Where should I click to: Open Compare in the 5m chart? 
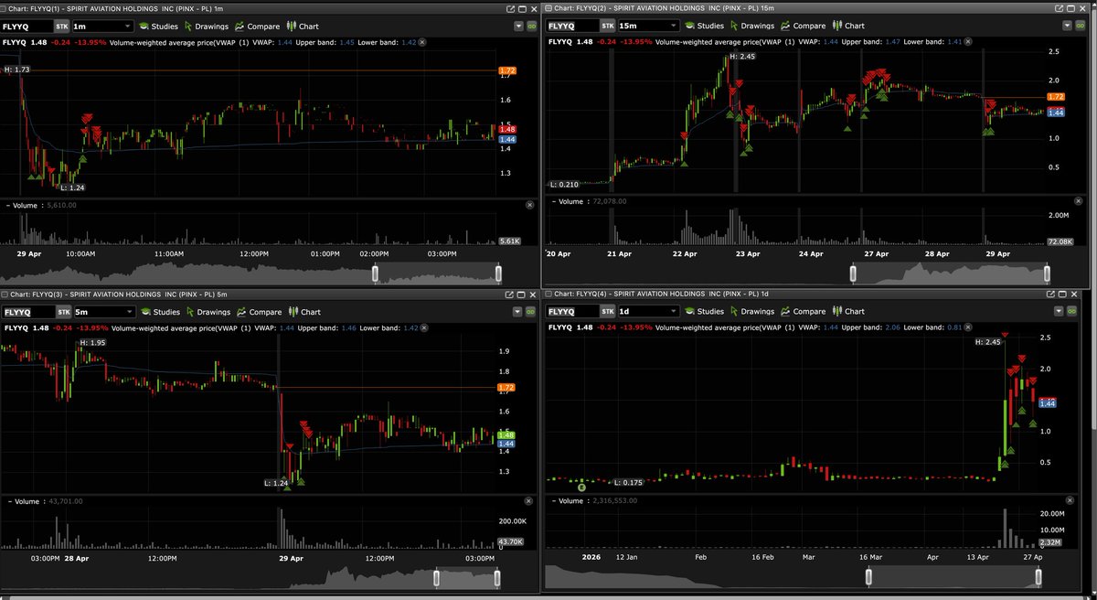[x=259, y=312]
